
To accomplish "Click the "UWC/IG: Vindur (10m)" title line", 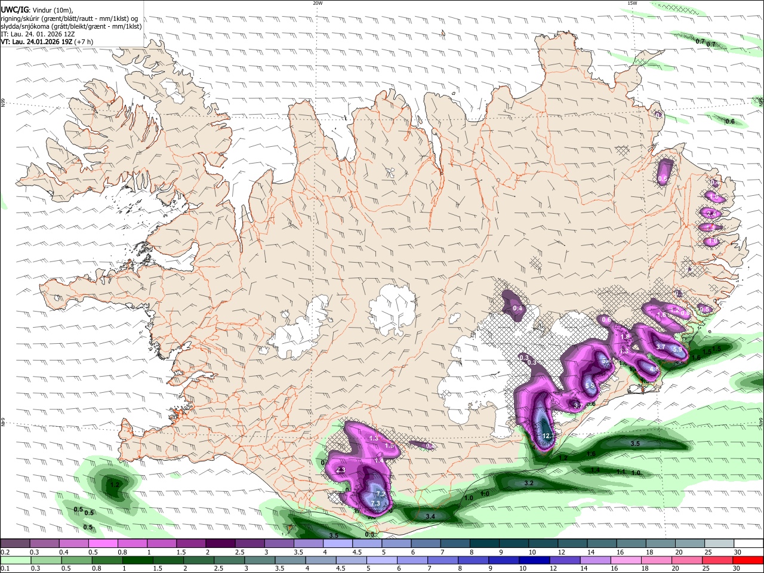I will pos(38,10).
